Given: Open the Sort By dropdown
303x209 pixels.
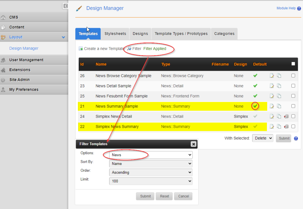Looking at the screenshot, I should [151, 164].
